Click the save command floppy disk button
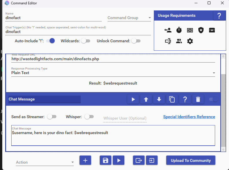 click(106, 160)
